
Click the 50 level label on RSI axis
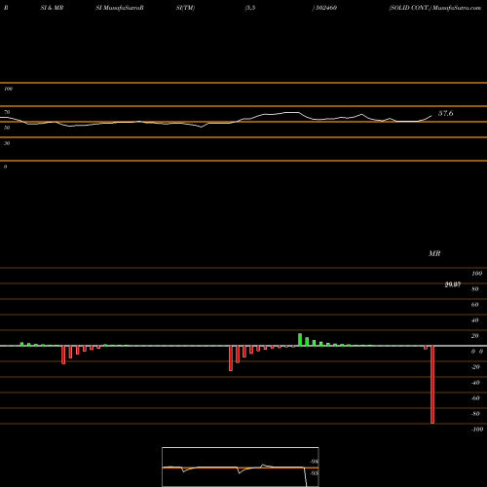tap(7, 128)
